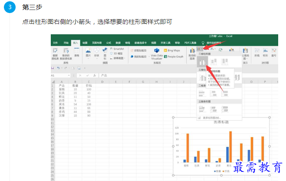The width and height of the screenshot is (286, 181).
Task: Open the Developer (开发工具) tab
Action: (x=165, y=43)
